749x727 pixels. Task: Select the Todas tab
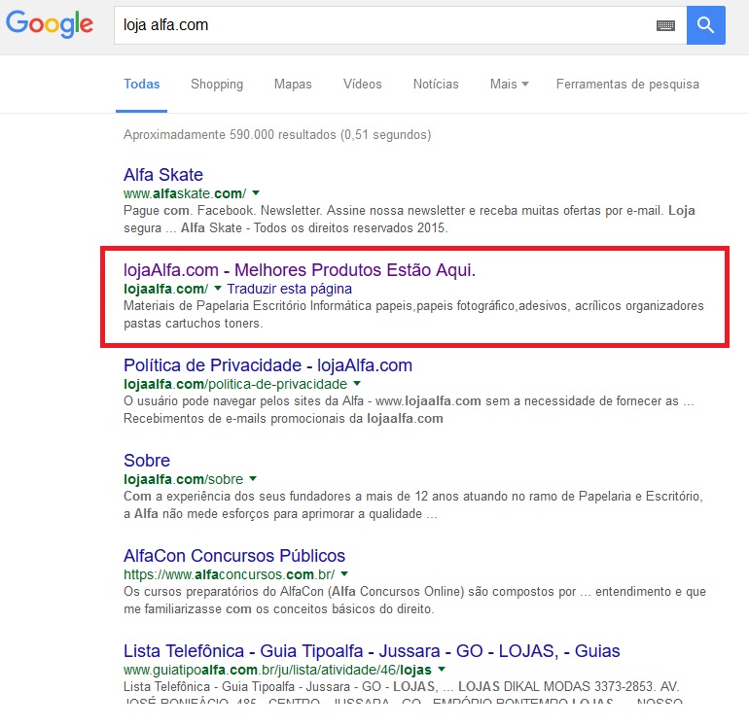point(141,84)
